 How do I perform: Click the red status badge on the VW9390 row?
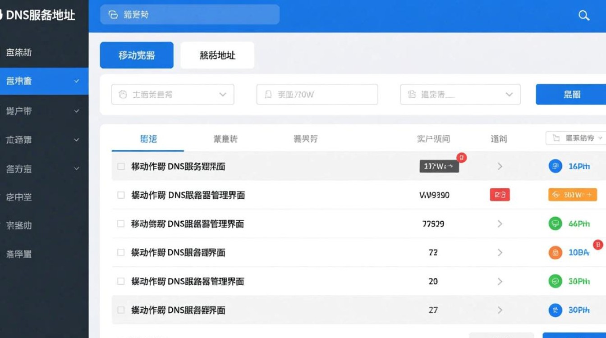point(500,195)
